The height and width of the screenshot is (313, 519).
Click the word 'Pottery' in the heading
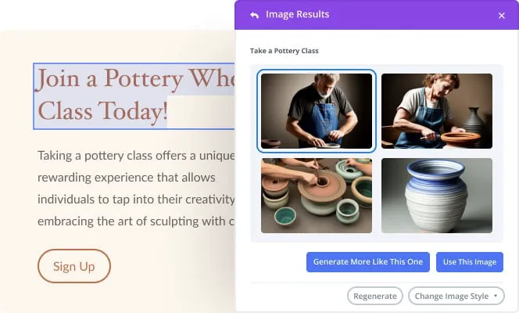145,80
